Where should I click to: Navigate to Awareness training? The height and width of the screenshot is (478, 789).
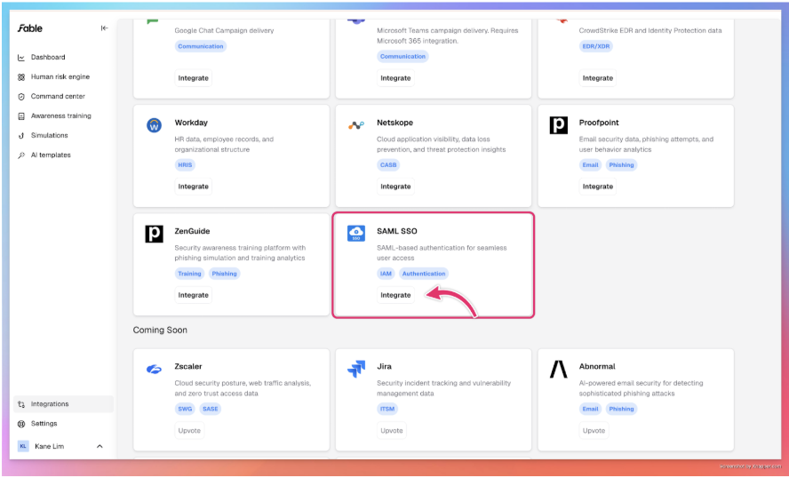click(x=61, y=116)
